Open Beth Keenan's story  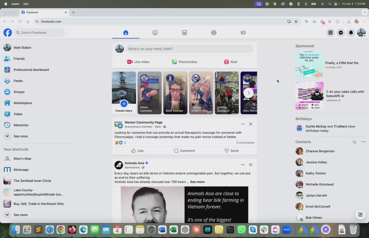pos(175,93)
